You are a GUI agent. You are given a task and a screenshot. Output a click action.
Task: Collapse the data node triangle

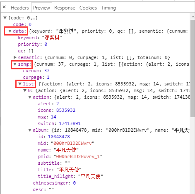[10, 31]
